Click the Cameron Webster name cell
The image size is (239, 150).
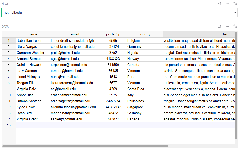pos(33,53)
